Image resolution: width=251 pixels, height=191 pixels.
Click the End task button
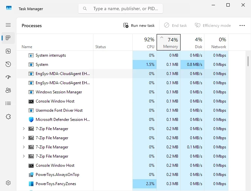pyautogui.click(x=176, y=26)
